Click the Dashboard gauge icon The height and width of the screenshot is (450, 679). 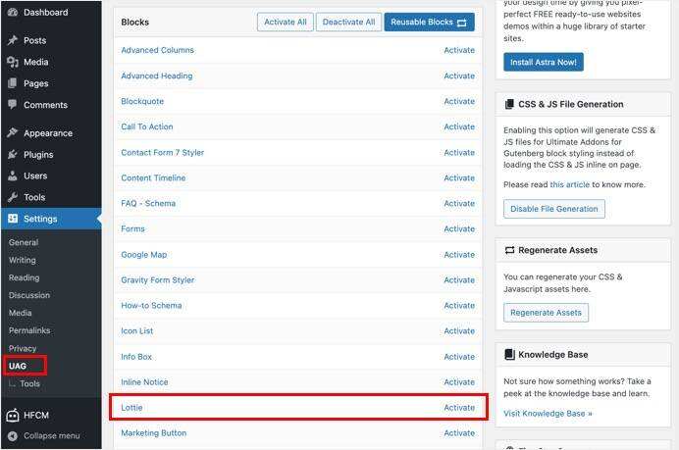[x=13, y=13]
